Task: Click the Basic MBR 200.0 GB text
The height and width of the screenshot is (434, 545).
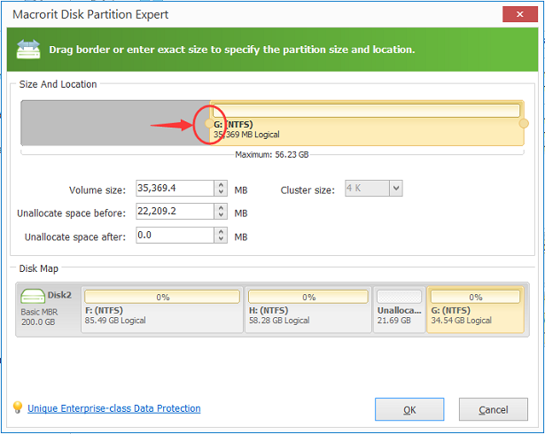Action: pyautogui.click(x=39, y=317)
